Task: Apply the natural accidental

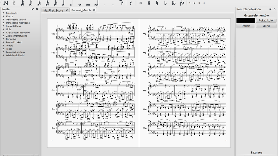Action: pos(157,3)
